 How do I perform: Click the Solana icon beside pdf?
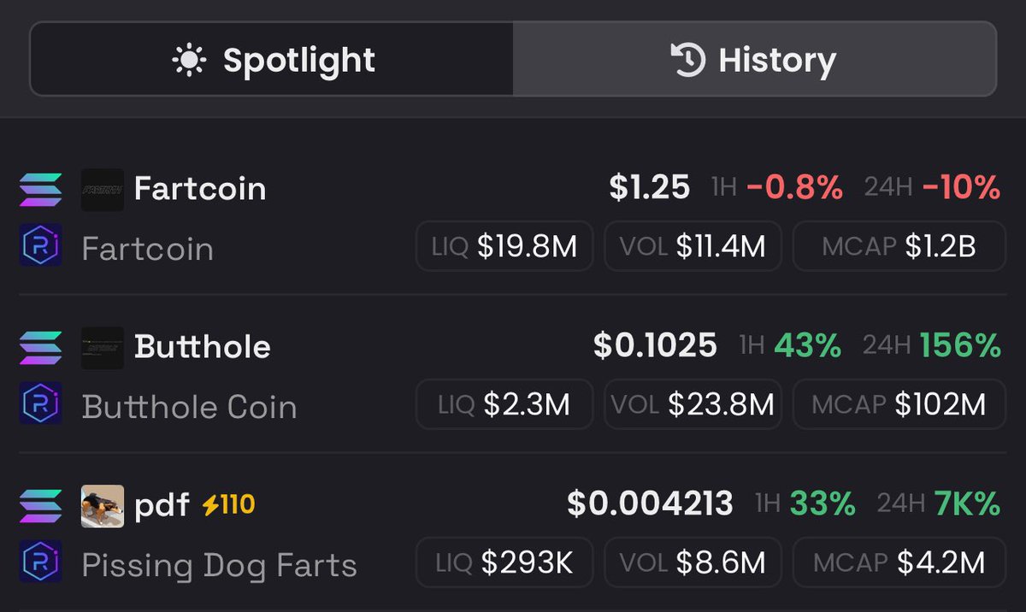(40, 505)
